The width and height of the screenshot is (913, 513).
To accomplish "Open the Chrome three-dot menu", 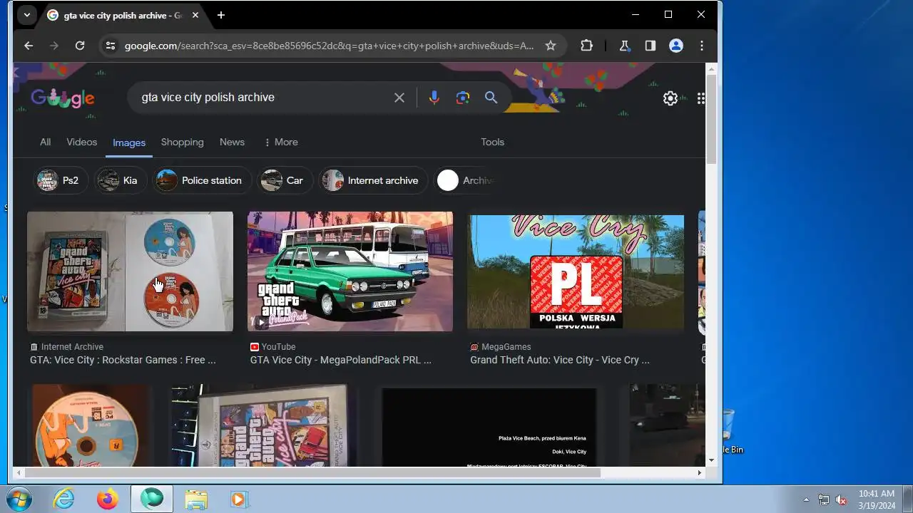I will (x=702, y=46).
